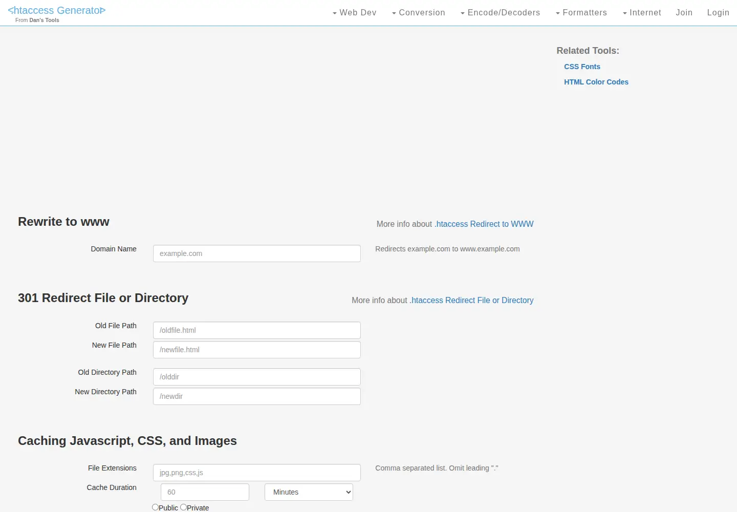
Task: Open the Join page
Action: [684, 13]
